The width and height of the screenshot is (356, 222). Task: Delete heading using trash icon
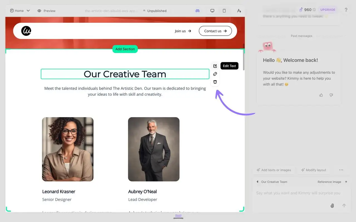215,82
